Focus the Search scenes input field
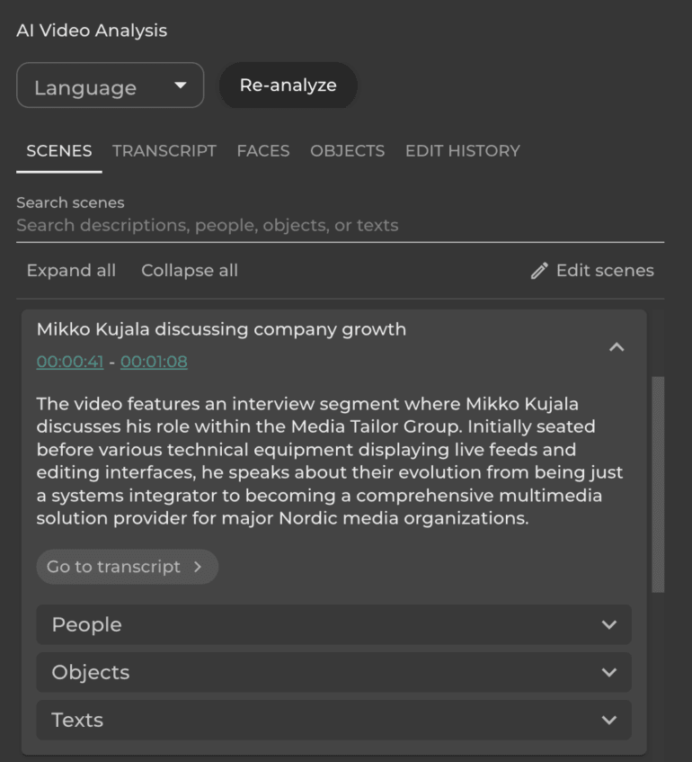This screenshot has width=692, height=762. (340, 226)
